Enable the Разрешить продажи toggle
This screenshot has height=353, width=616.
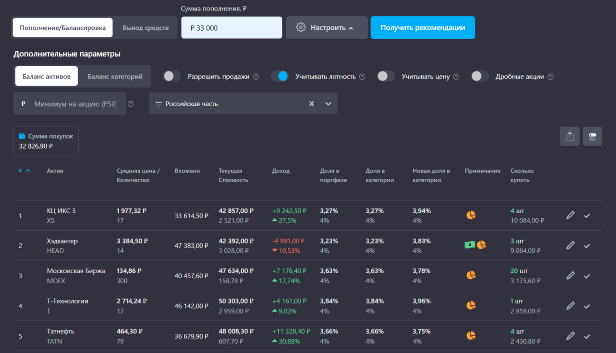tap(172, 76)
